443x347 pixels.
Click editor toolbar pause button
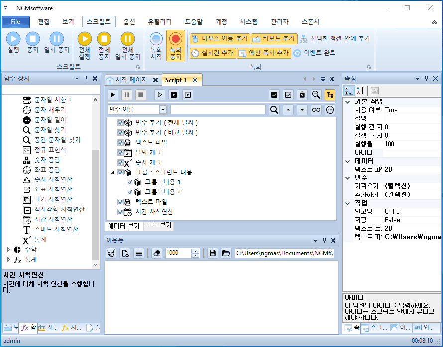coord(127,95)
